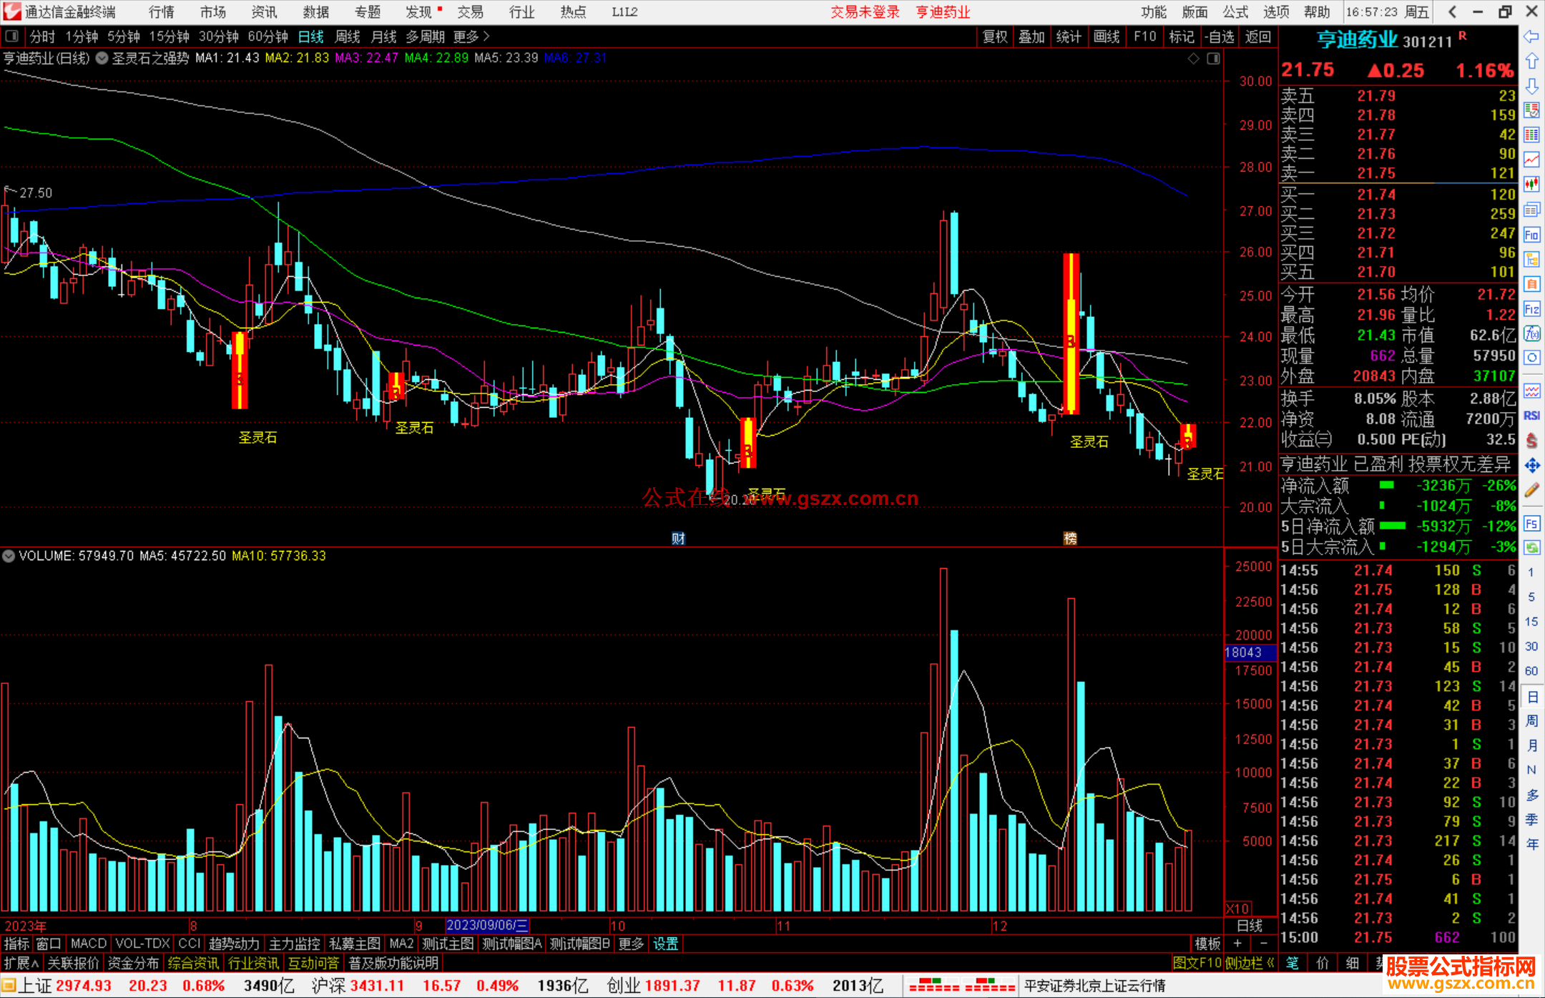The width and height of the screenshot is (1545, 998).
Task: Expand the 扩展 panel at bottom left
Action: click(x=21, y=963)
